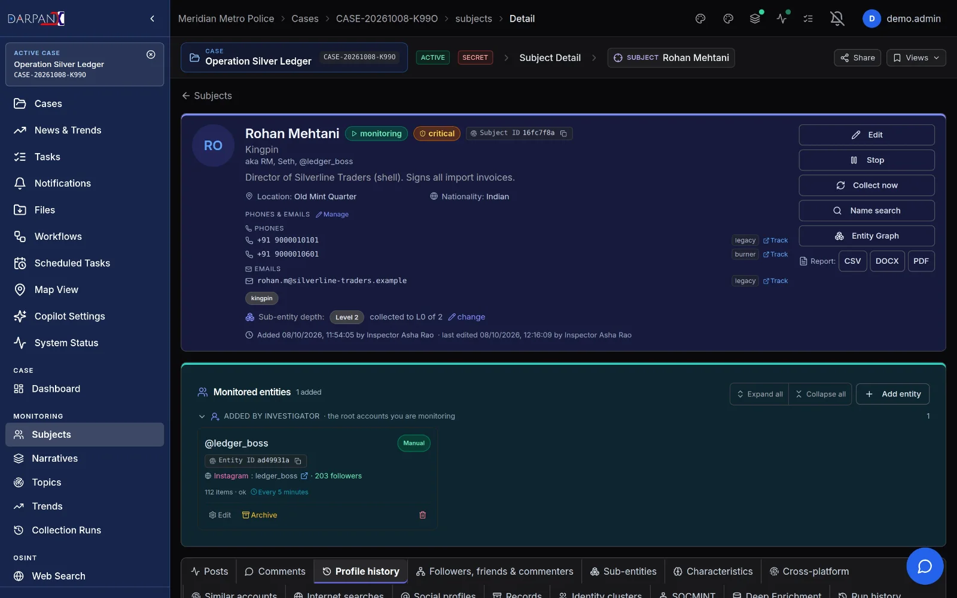Toggle the muted notifications bell

coord(837,19)
